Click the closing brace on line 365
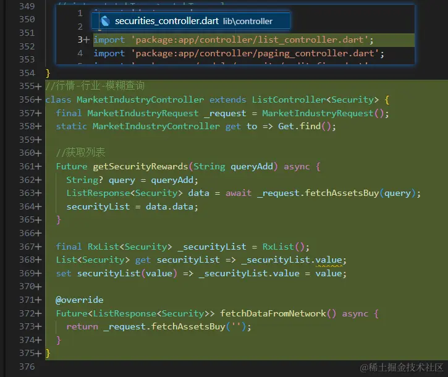Viewport: 448px width, 377px height. coord(59,220)
